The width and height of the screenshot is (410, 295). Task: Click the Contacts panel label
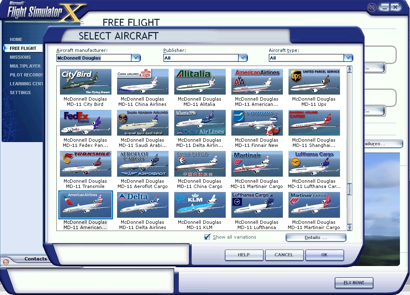(36, 259)
